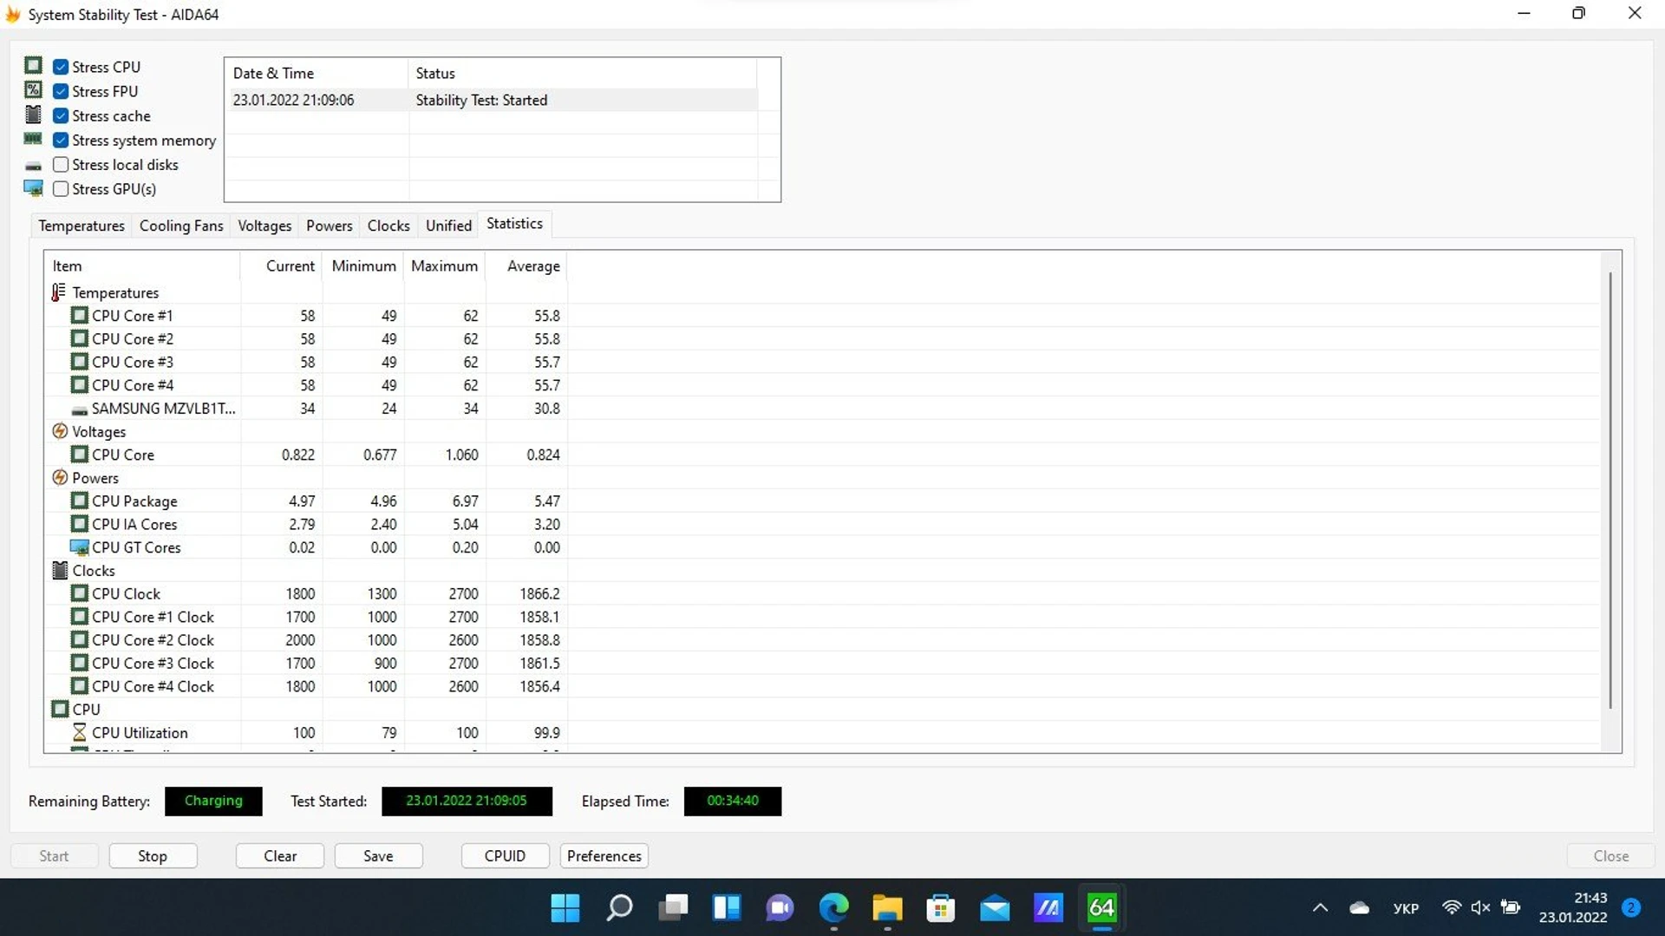The image size is (1665, 936).
Task: Click the Maximum column header
Action: (444, 266)
